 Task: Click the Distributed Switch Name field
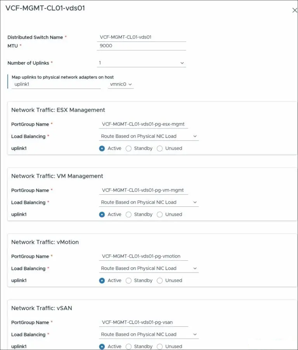click(141, 37)
